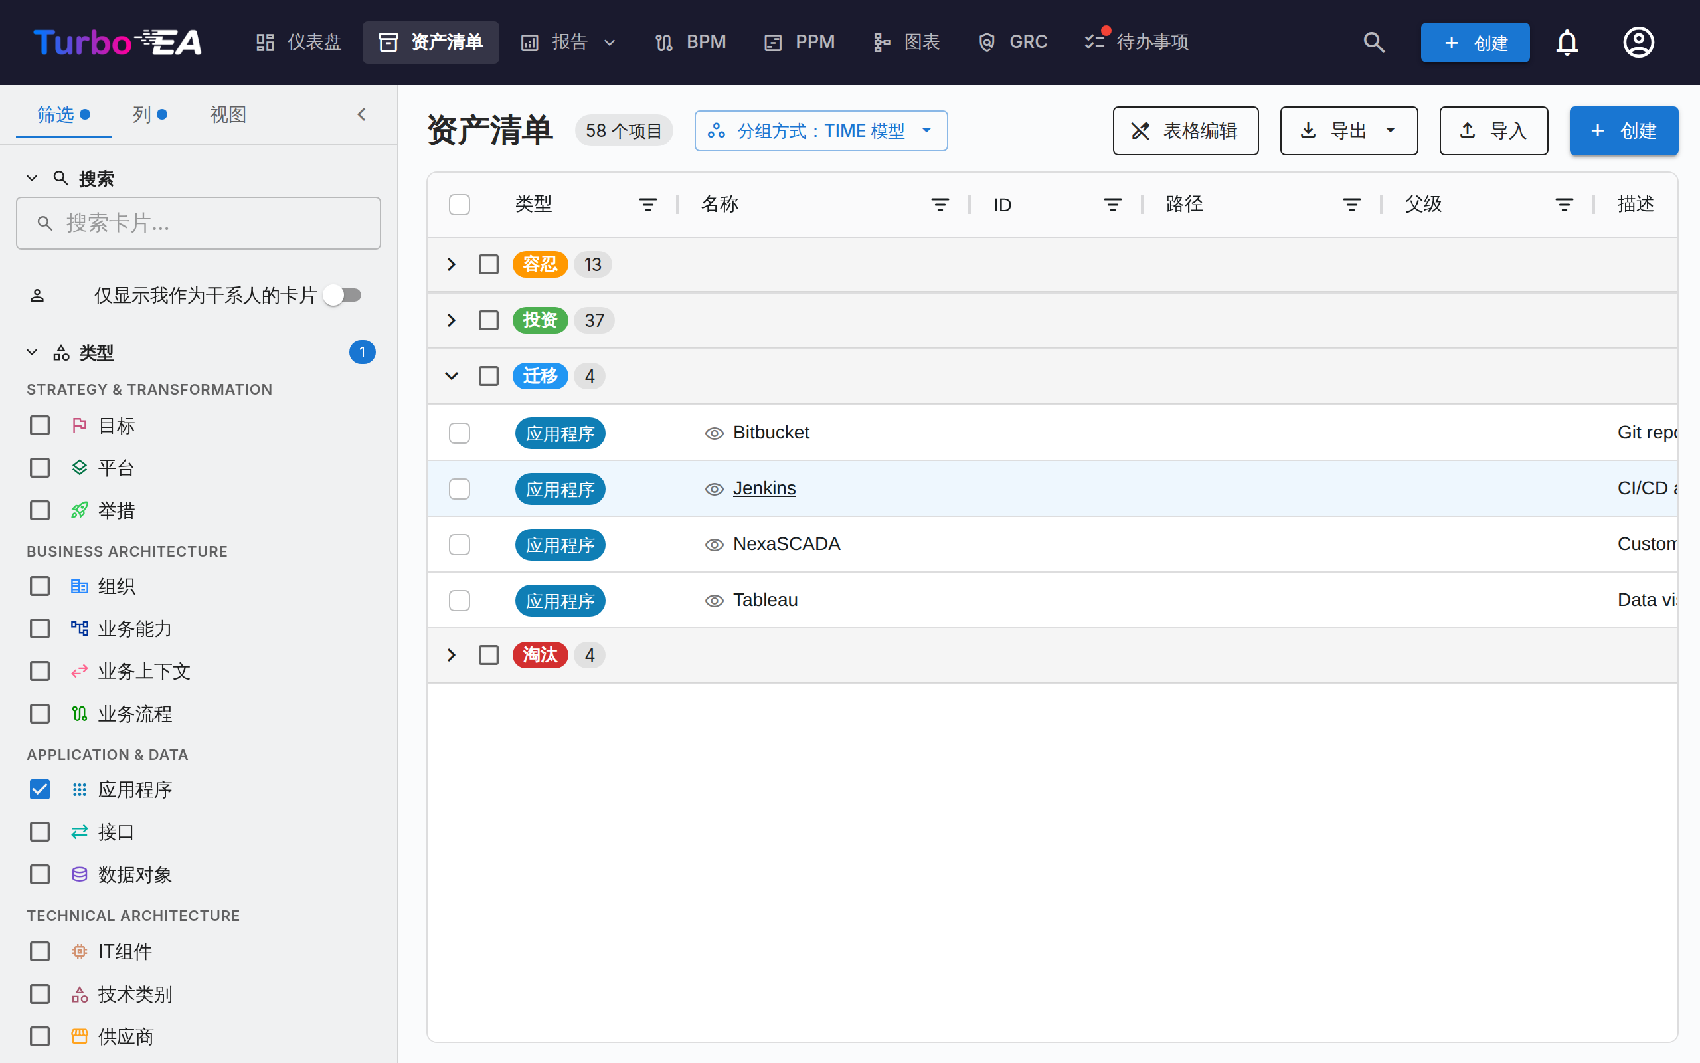Click the filter icon in the 类型 column header

647,205
